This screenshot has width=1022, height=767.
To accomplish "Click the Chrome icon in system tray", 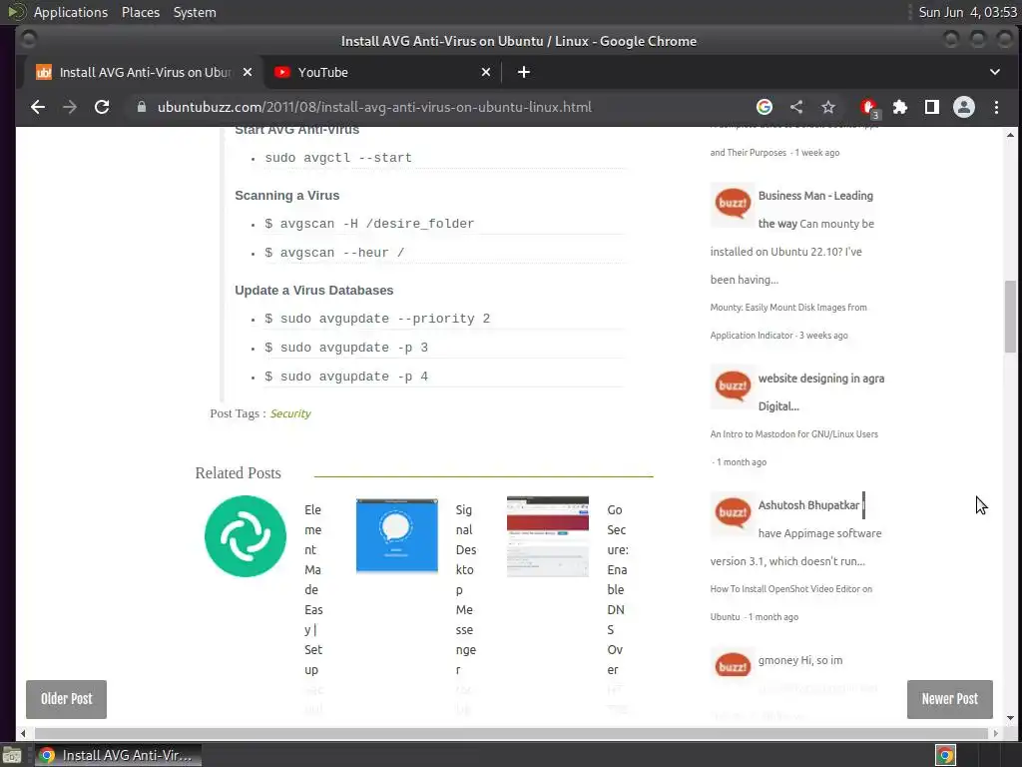I will point(945,755).
